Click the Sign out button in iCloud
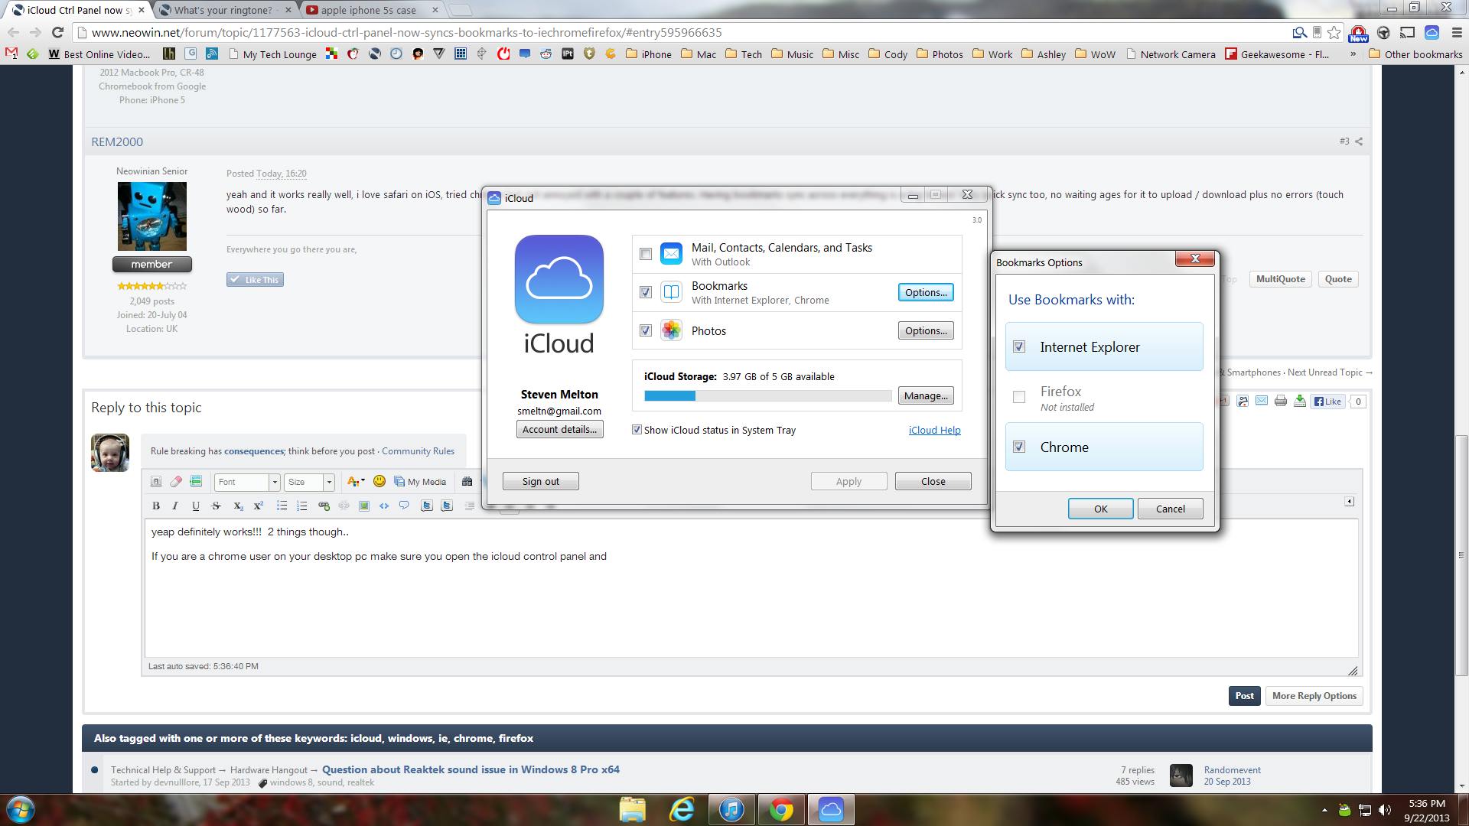This screenshot has width=1469, height=826. [540, 480]
